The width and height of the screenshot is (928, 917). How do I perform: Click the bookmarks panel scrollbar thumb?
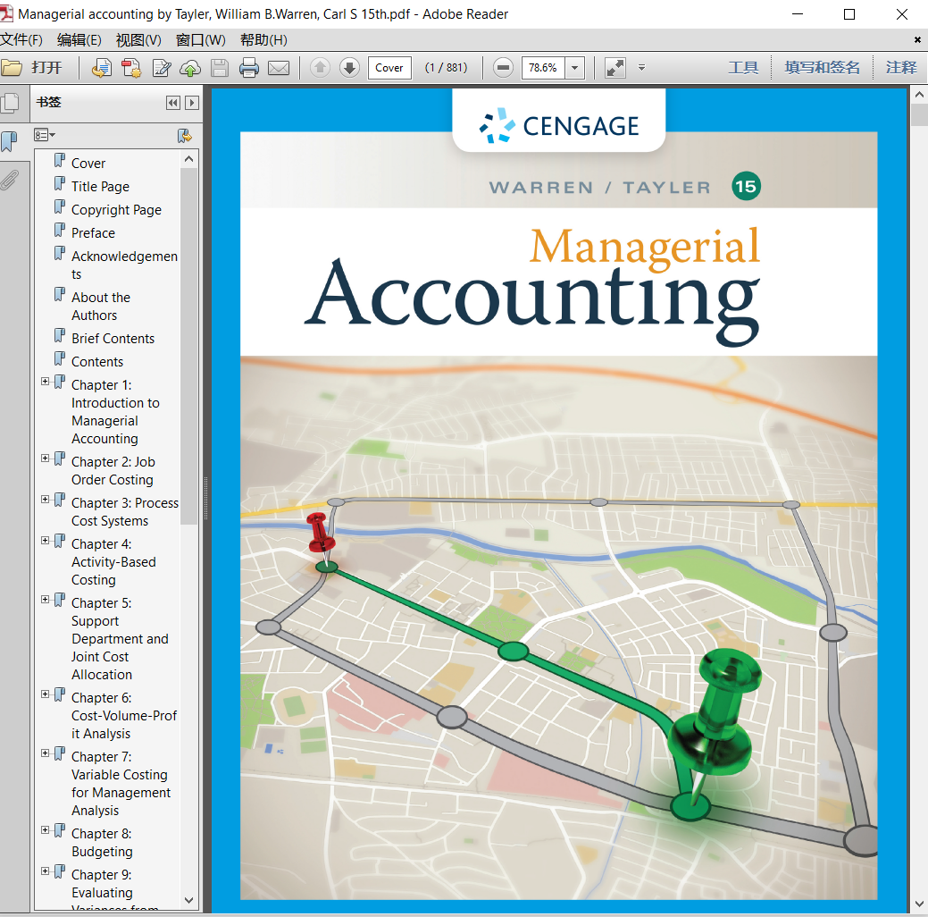[188, 346]
